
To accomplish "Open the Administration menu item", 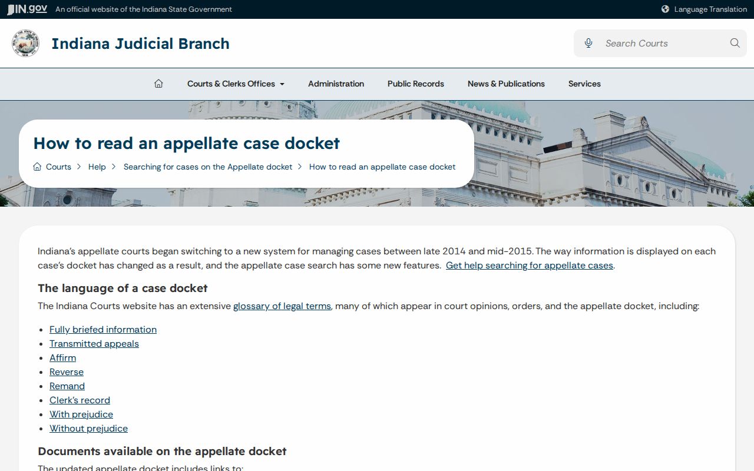I will [336, 84].
